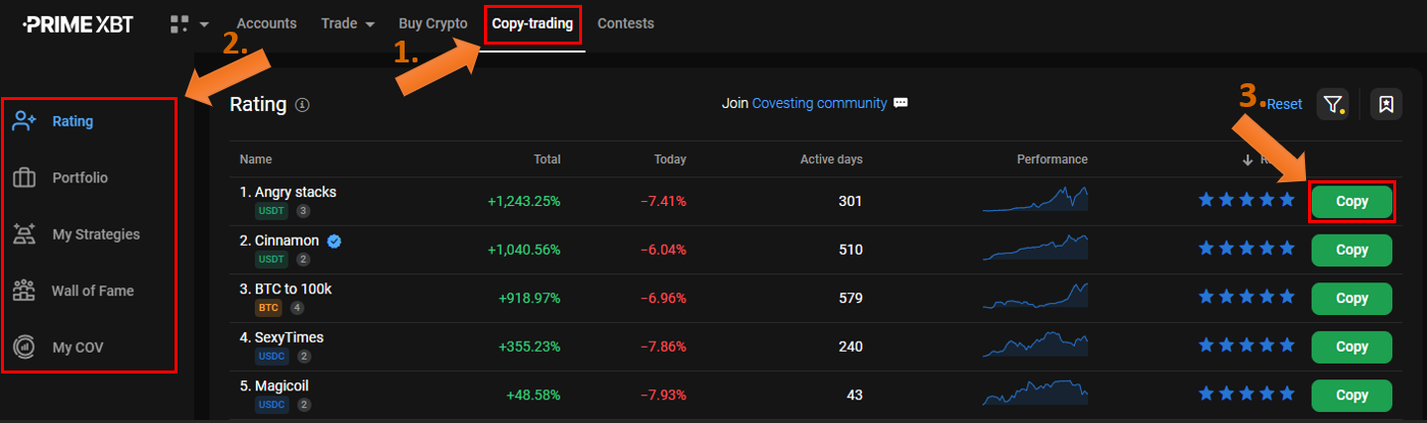Expand the Trade dropdown menu
Viewport: 1427px width, 423px height.
[x=348, y=24]
